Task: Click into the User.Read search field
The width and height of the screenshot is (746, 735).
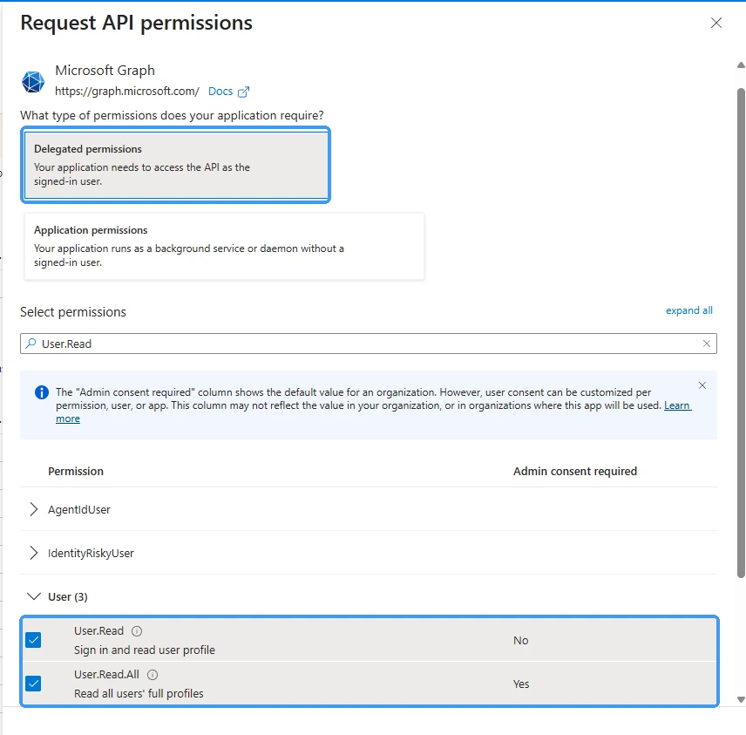Action: pos(369,344)
